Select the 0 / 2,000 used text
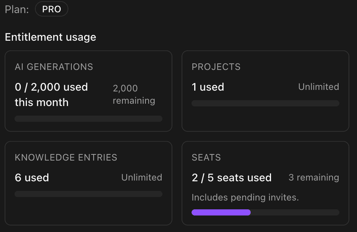This screenshot has width=357, height=232. pyautogui.click(x=51, y=87)
